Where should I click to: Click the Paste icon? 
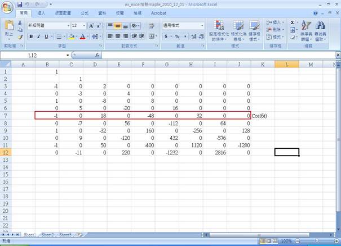click(x=9, y=27)
